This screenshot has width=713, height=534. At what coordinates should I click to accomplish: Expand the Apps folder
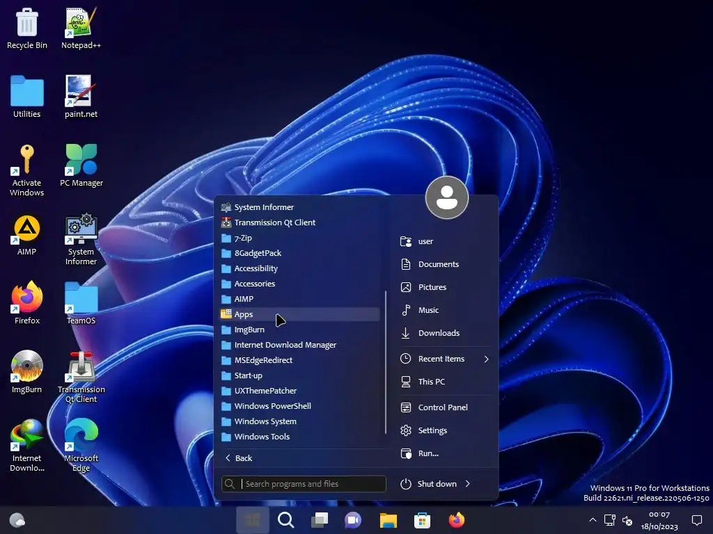click(299, 314)
